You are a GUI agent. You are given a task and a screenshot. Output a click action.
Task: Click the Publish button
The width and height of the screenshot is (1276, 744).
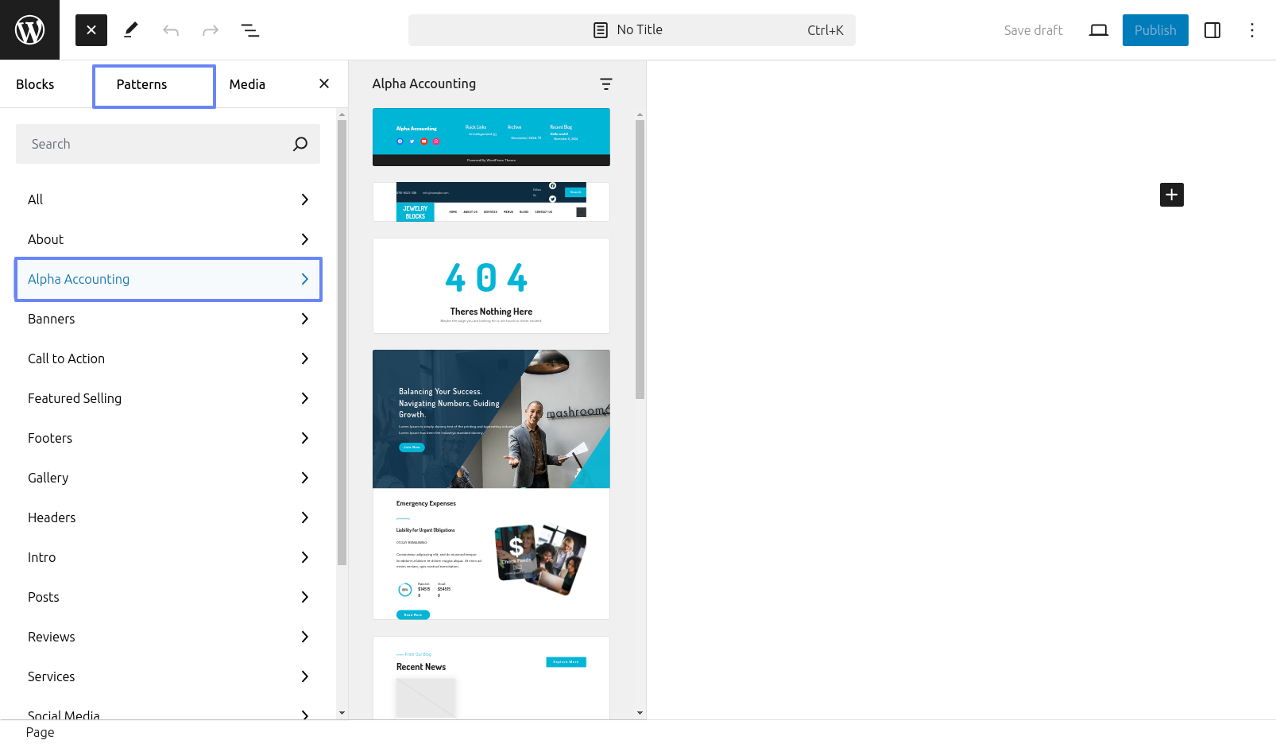[1155, 30]
